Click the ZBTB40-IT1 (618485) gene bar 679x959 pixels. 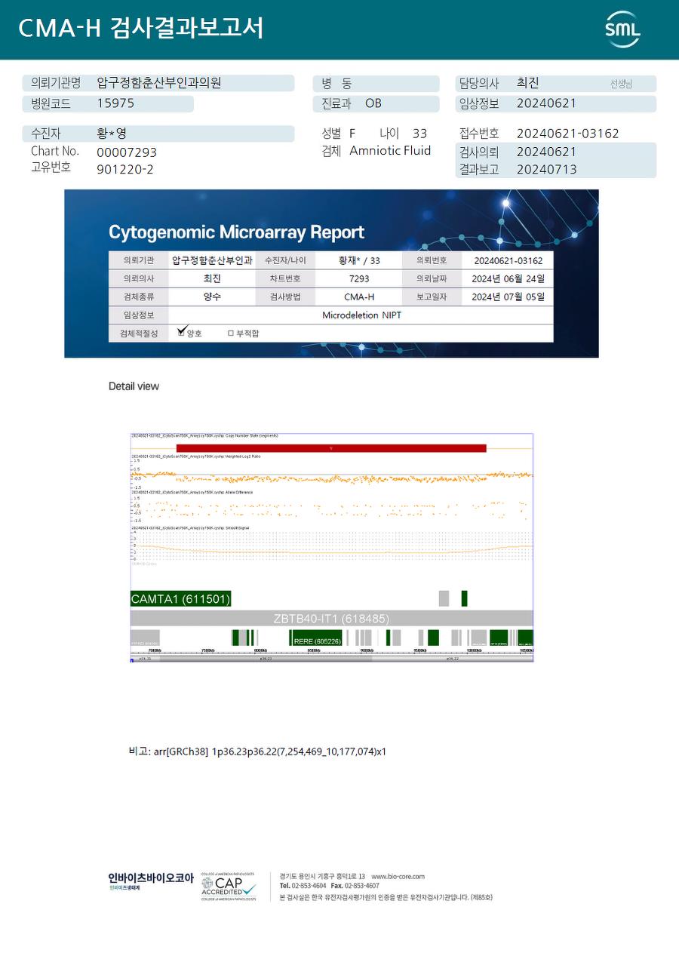[332, 619]
